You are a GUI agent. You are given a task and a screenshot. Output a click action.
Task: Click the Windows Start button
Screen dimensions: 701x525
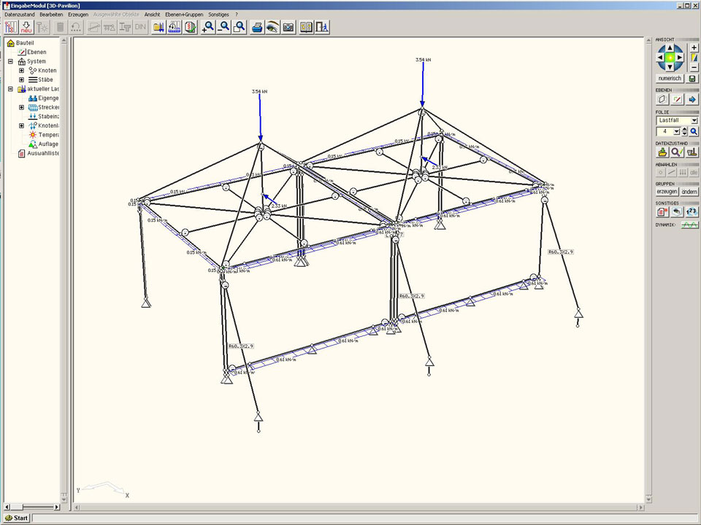pos(16,518)
